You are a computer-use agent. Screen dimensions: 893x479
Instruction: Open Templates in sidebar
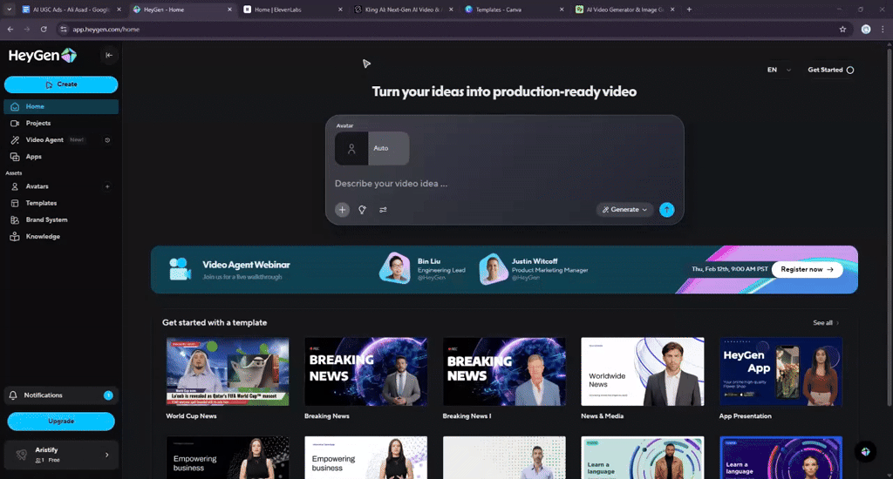click(61, 203)
